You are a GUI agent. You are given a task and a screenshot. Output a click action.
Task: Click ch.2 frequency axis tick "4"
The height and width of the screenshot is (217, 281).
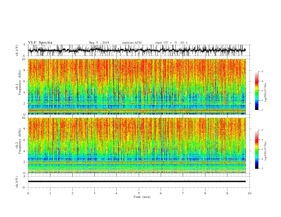click(x=25, y=151)
